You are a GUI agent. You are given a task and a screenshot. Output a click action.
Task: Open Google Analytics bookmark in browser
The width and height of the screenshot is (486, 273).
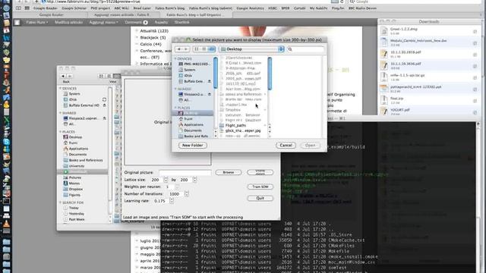click(250, 8)
